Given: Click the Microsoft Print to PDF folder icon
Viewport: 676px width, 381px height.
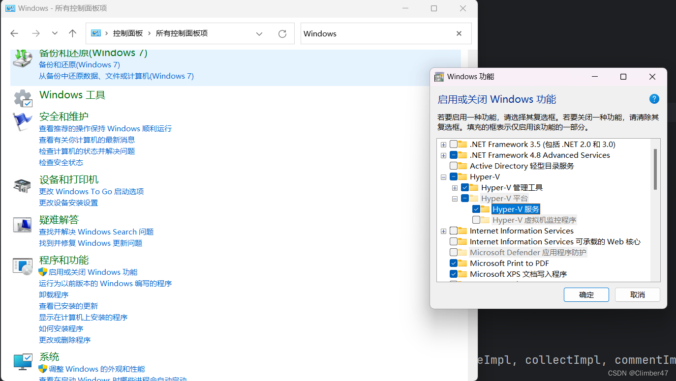Looking at the screenshot, I should [x=462, y=264].
